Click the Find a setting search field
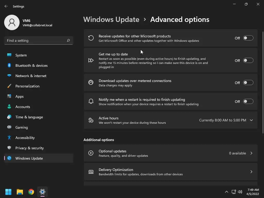 39,40
